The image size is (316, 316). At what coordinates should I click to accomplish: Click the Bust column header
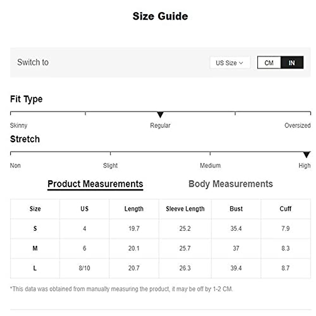tap(236, 209)
